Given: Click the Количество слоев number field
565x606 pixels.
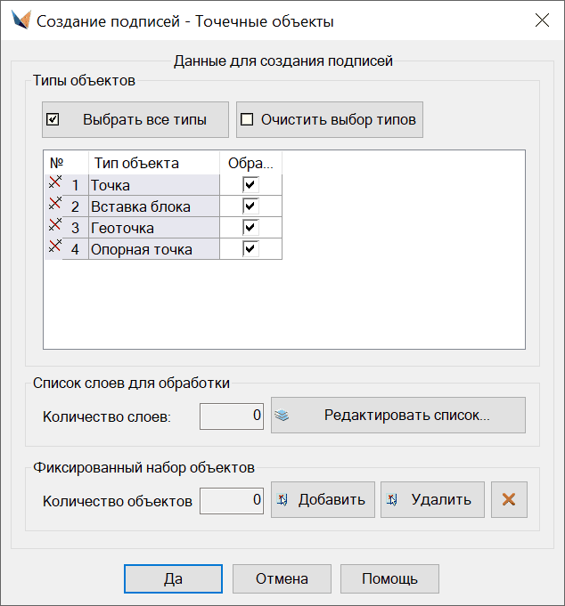Looking at the screenshot, I should coord(232,416).
